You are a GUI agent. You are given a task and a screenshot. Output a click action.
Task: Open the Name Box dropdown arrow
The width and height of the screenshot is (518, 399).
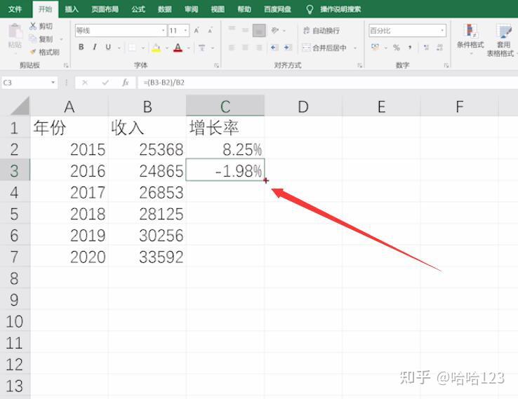click(53, 83)
